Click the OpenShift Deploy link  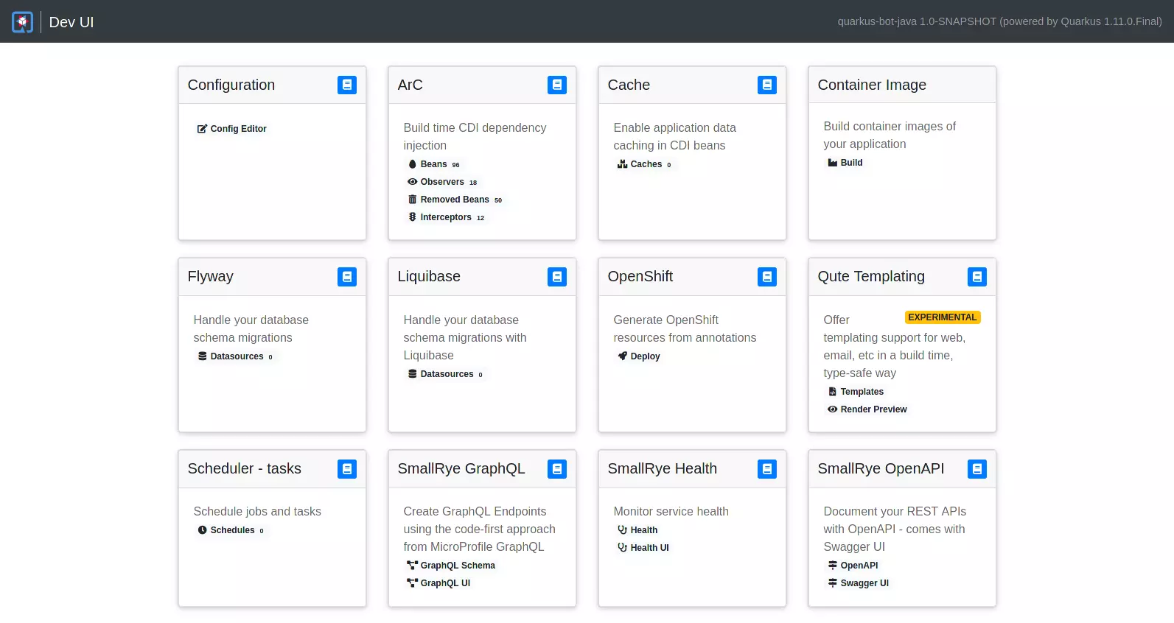[644, 356]
